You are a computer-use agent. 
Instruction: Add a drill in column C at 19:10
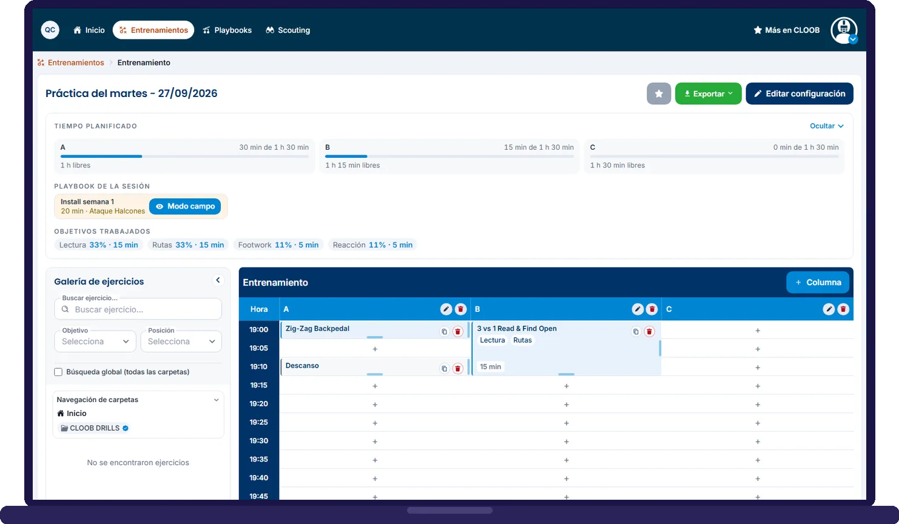[x=758, y=368]
